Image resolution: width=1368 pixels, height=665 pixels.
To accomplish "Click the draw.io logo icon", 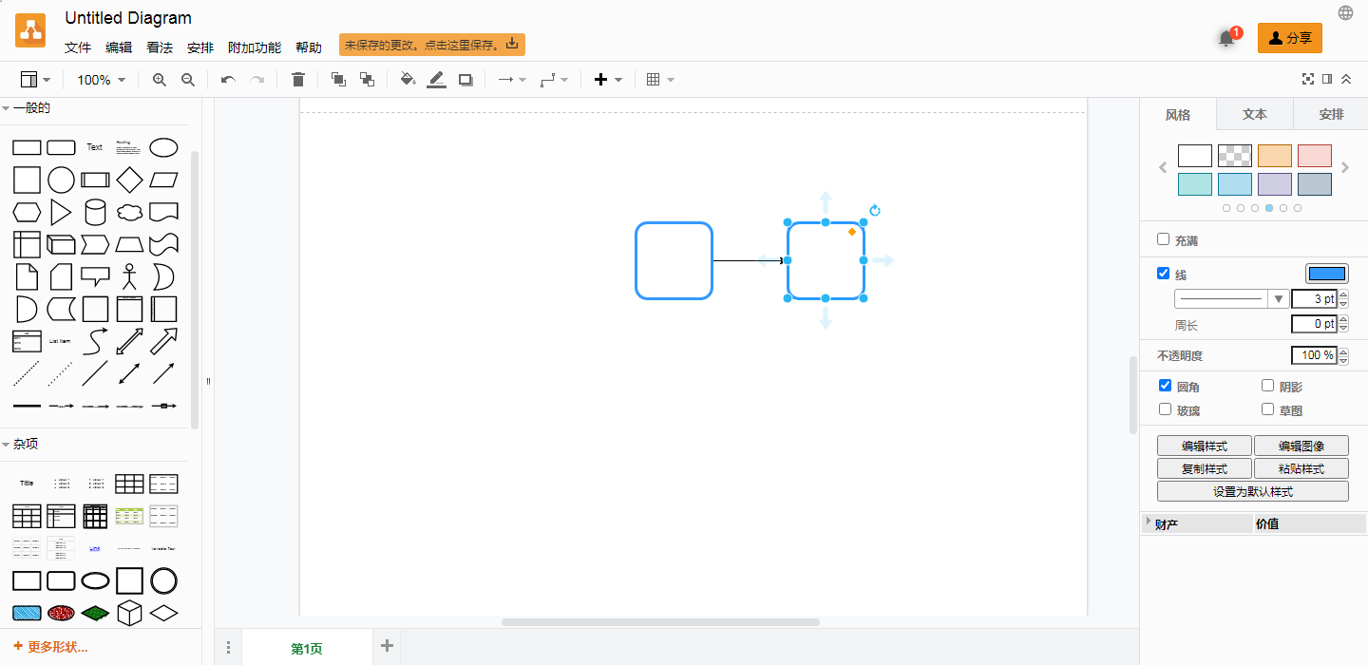I will (30, 30).
